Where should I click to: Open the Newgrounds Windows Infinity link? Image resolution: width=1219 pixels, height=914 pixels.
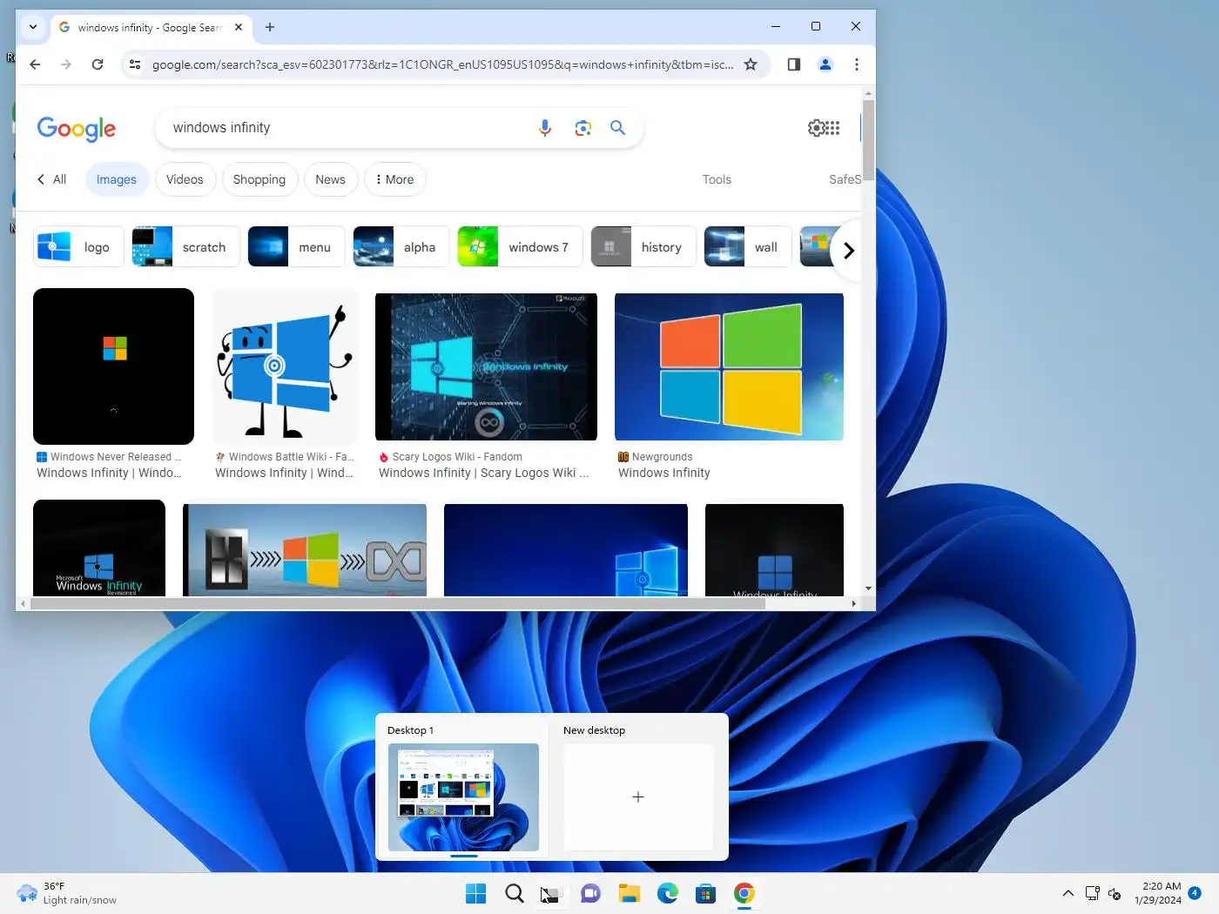[664, 473]
